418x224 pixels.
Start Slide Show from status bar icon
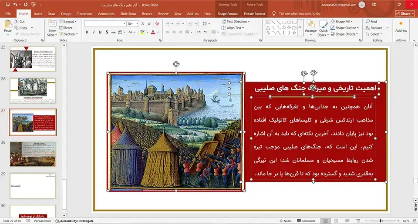click(x=358, y=221)
